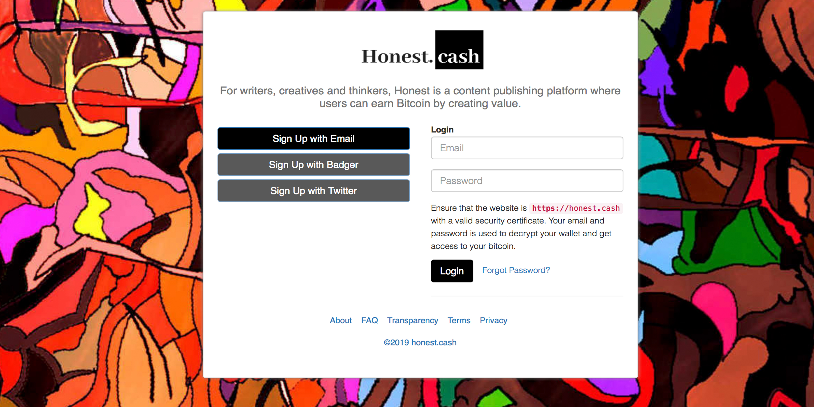
Task: View the Terms page
Action: (459, 320)
